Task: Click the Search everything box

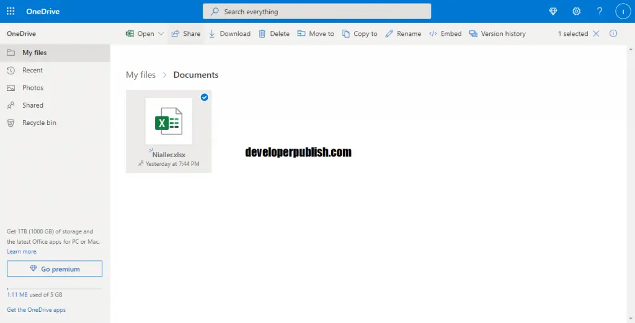Action: (x=317, y=11)
